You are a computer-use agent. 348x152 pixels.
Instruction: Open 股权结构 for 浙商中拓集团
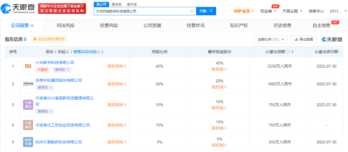[117, 84]
